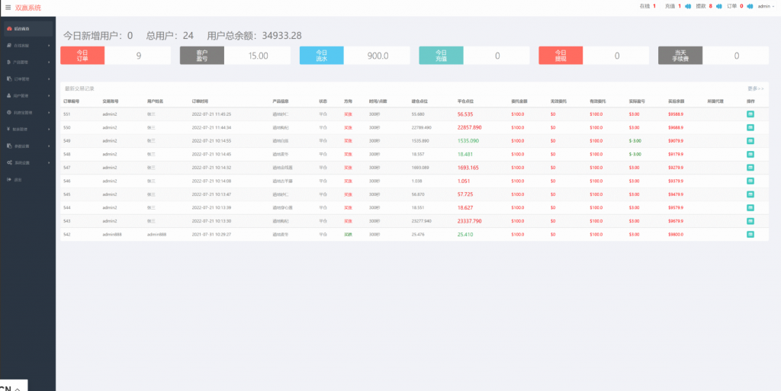Expand the 参数设置 sidebar submenu arrow
Viewport: 781px width, 391px height.
click(49, 146)
